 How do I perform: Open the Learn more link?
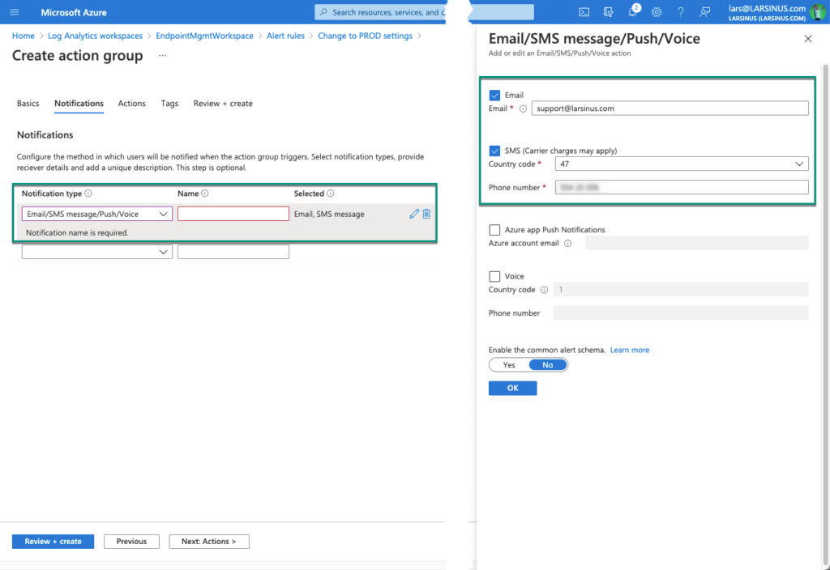point(629,350)
